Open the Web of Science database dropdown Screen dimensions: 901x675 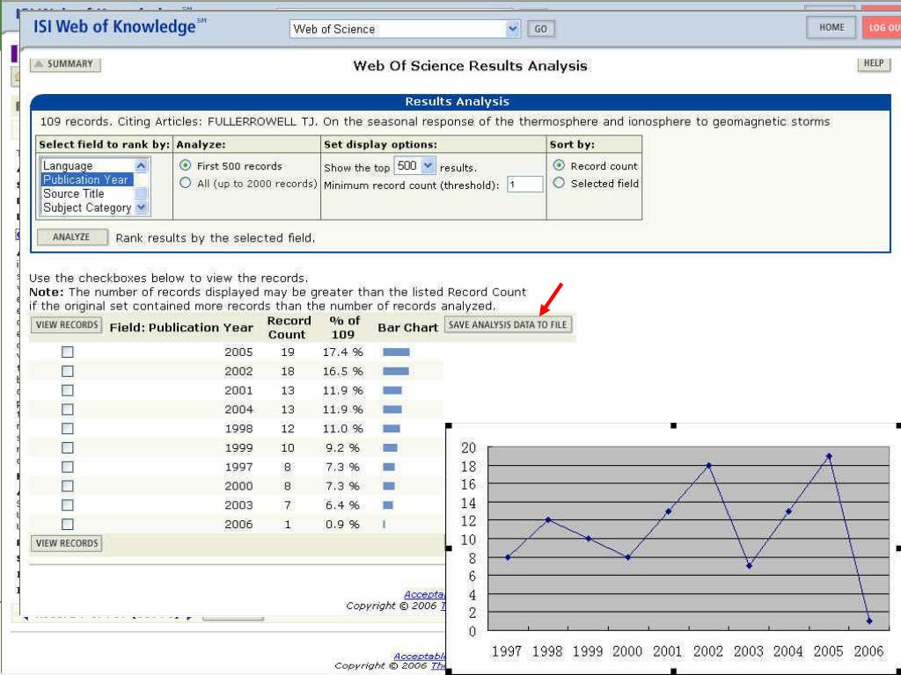[x=405, y=29]
